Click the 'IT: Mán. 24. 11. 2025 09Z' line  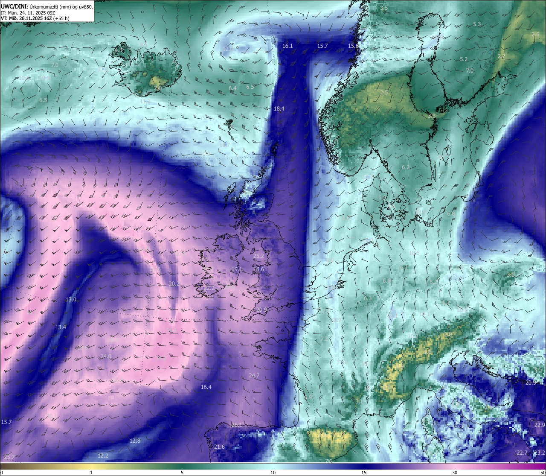point(28,13)
